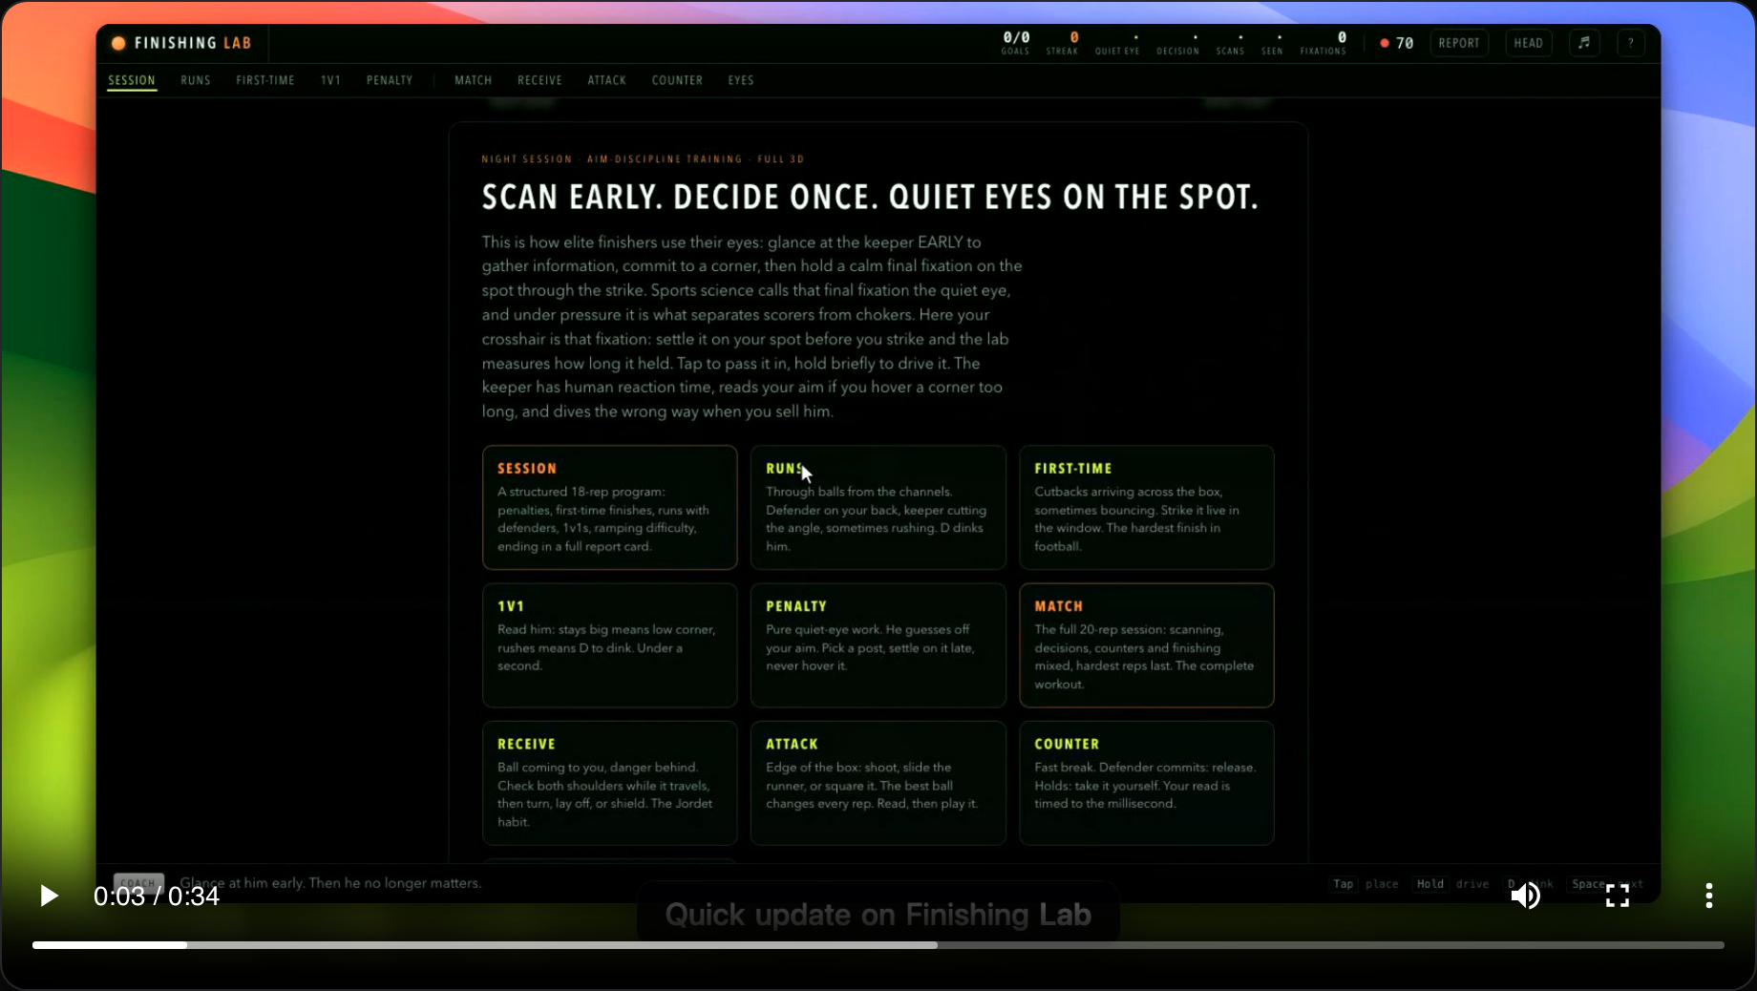This screenshot has height=991, width=1757.
Task: Open the question mark help button
Action: coord(1631,43)
